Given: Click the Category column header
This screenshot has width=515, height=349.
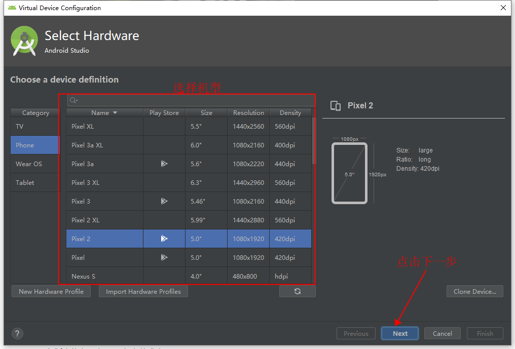Looking at the screenshot, I should (x=35, y=112).
